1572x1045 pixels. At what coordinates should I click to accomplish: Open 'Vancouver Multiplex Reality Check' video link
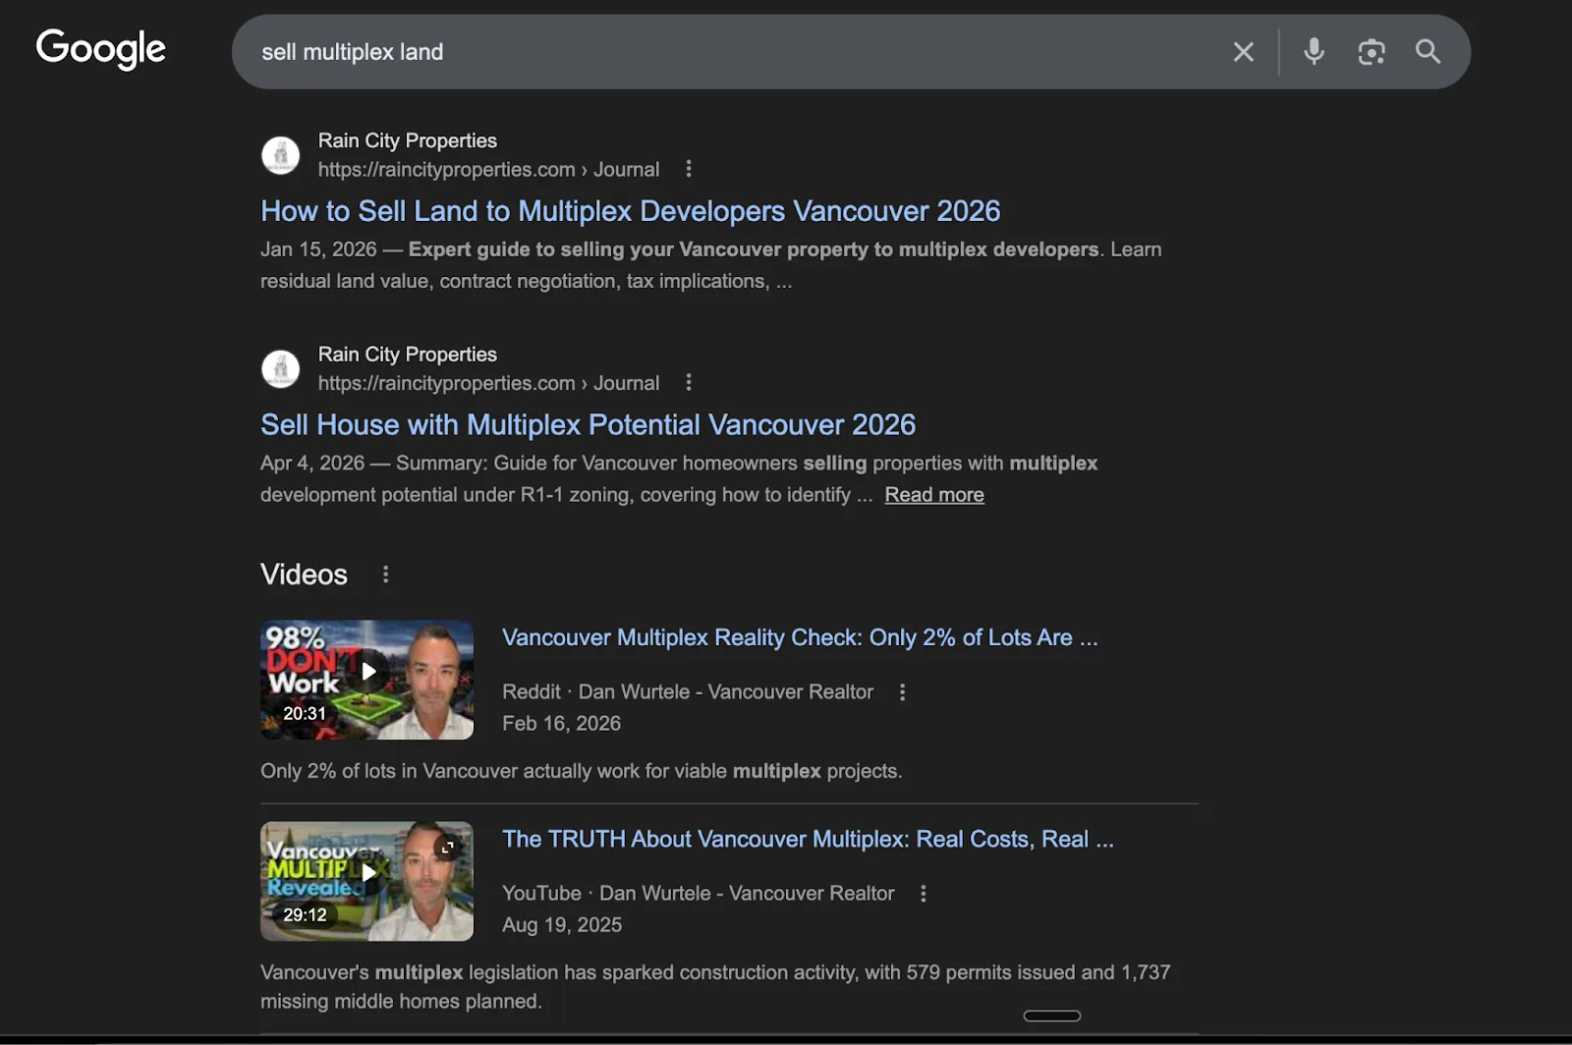click(x=800, y=637)
